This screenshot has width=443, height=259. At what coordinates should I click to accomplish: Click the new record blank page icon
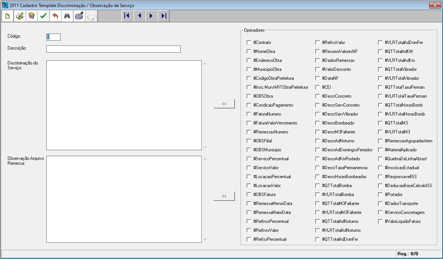click(8, 16)
